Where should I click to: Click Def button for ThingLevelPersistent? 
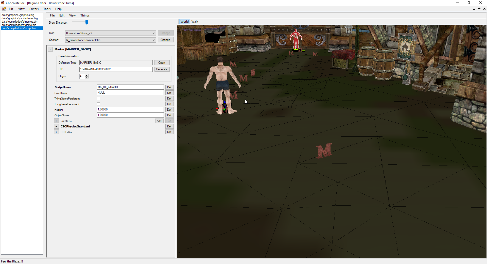click(x=169, y=104)
